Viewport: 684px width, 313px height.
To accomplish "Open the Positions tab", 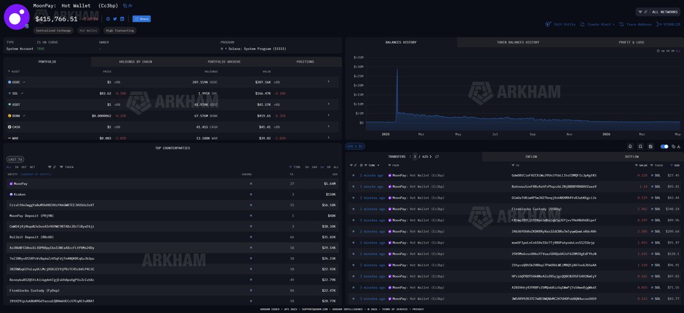I will 305,62.
